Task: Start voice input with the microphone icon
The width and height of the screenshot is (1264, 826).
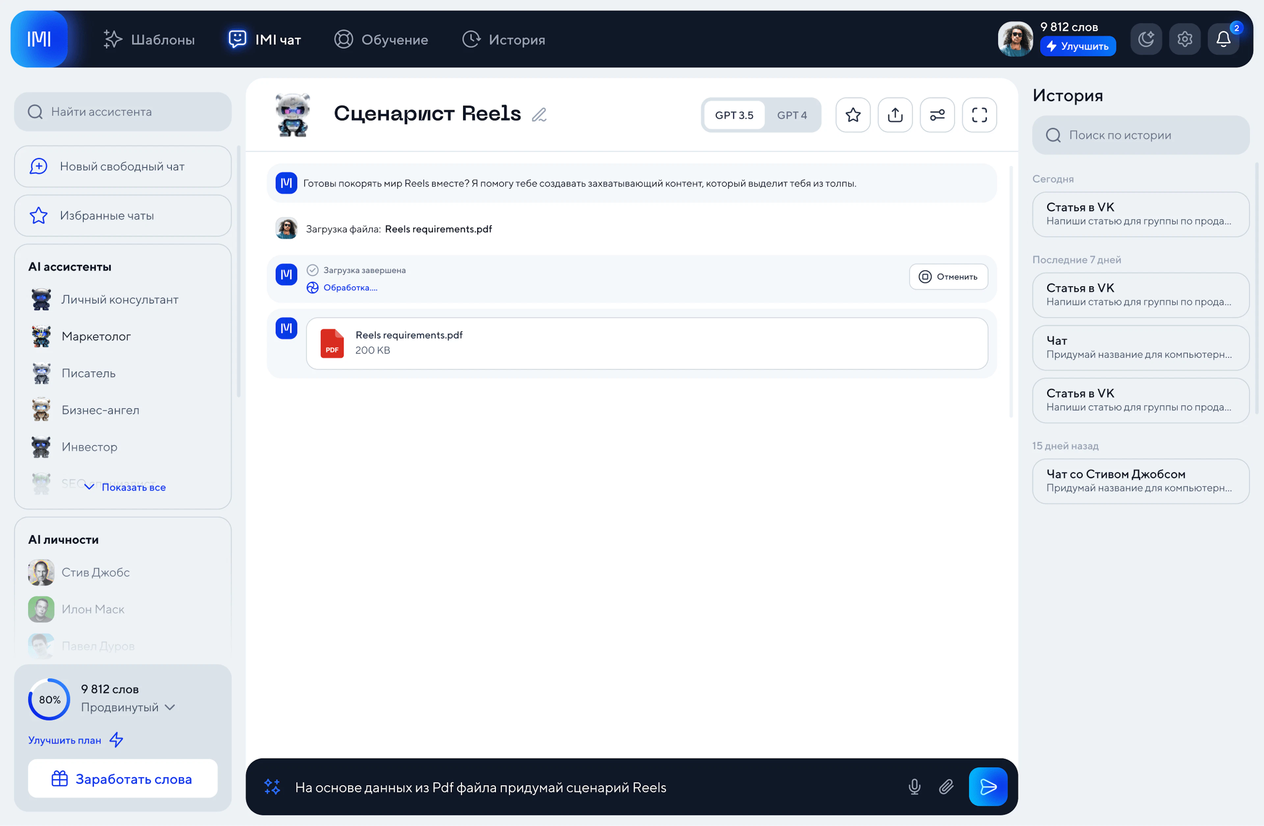Action: pyautogui.click(x=914, y=786)
